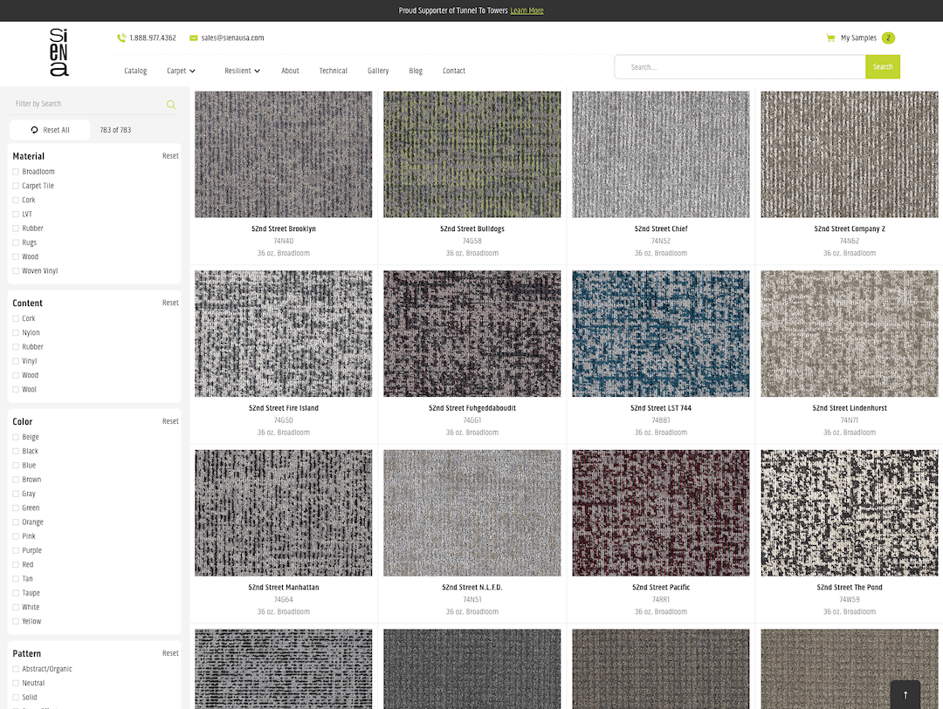Reset the Material filter

click(170, 156)
